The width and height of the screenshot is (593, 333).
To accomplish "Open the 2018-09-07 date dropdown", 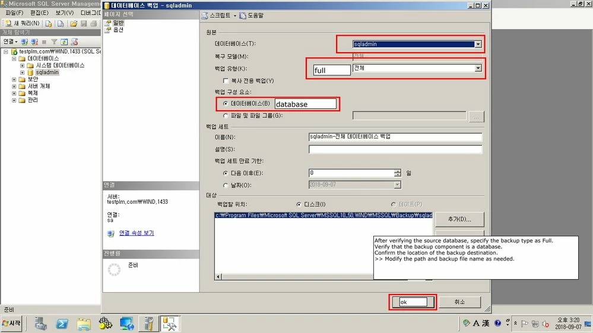I will (397, 185).
